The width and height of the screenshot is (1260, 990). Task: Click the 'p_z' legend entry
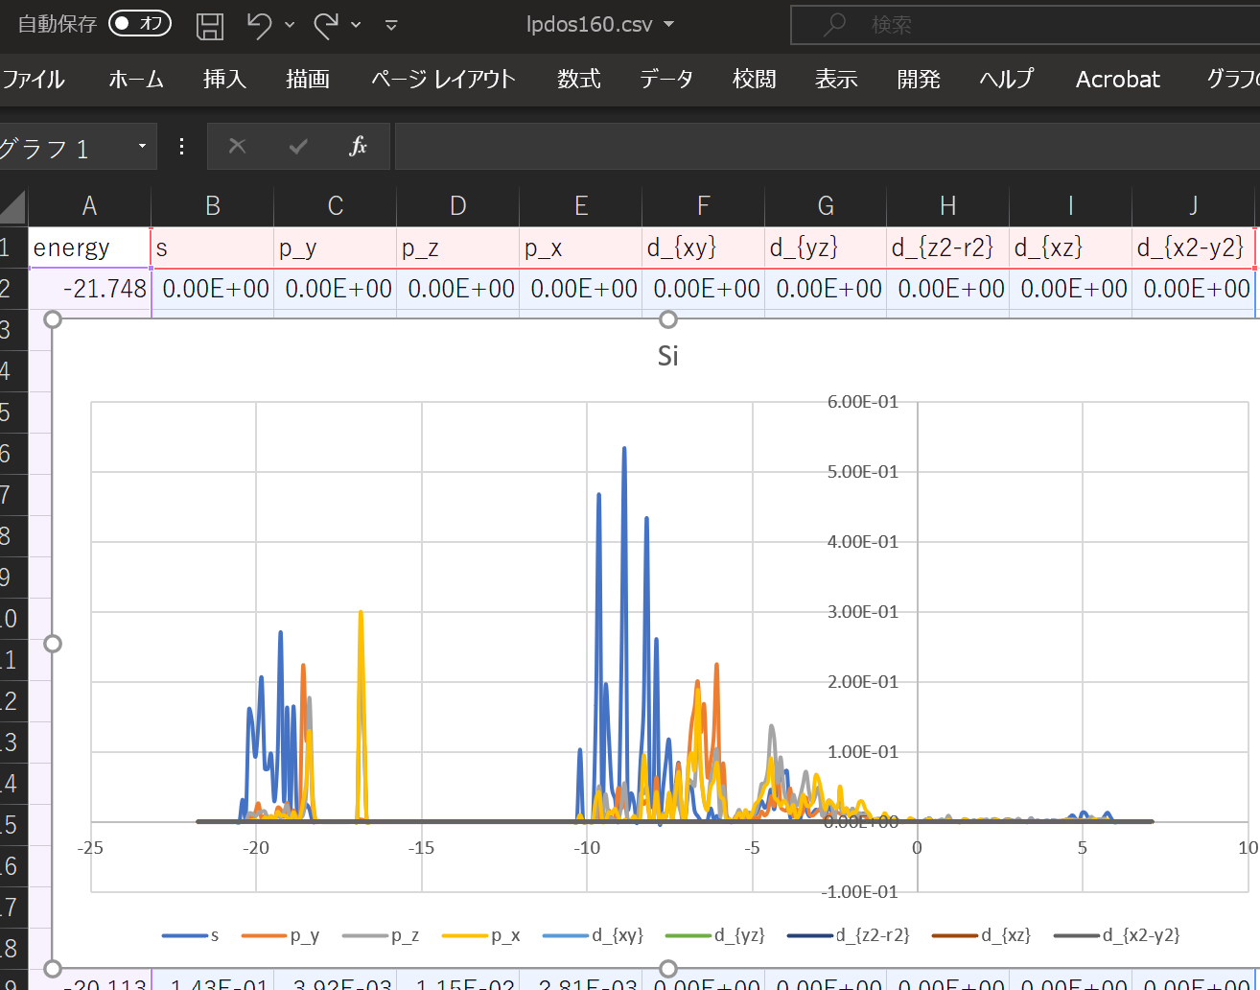pos(381,935)
